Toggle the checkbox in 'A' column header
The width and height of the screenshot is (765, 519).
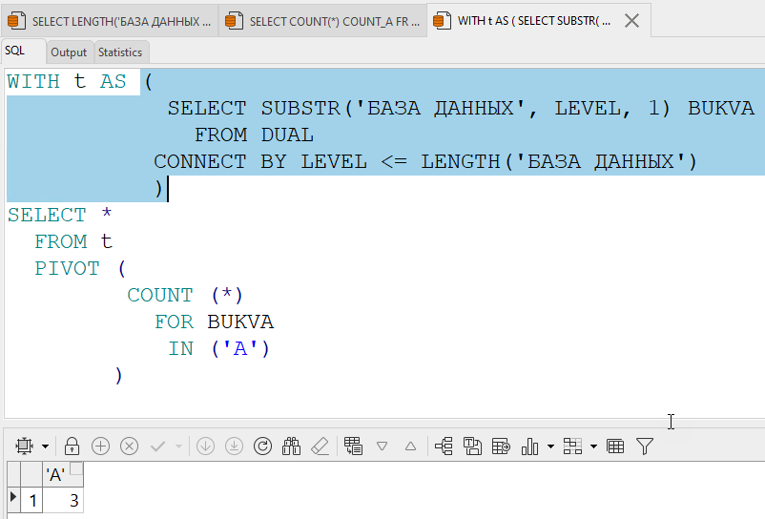click(76, 469)
